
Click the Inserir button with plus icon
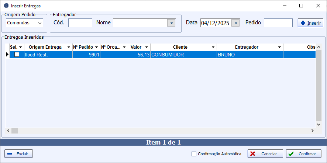click(x=310, y=23)
